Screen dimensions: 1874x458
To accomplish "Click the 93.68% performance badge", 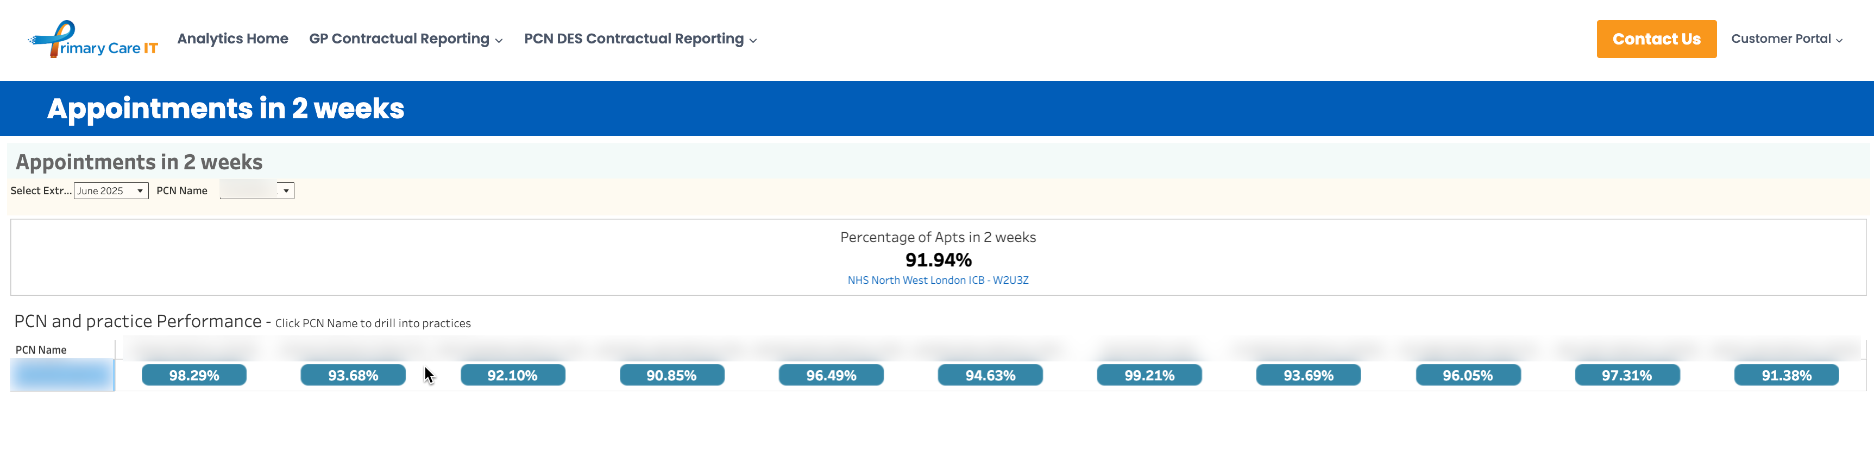I will tap(353, 375).
